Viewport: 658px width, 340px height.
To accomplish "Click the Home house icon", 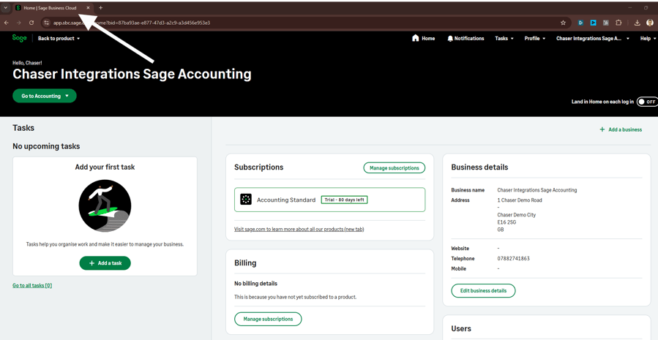I will pyautogui.click(x=416, y=38).
